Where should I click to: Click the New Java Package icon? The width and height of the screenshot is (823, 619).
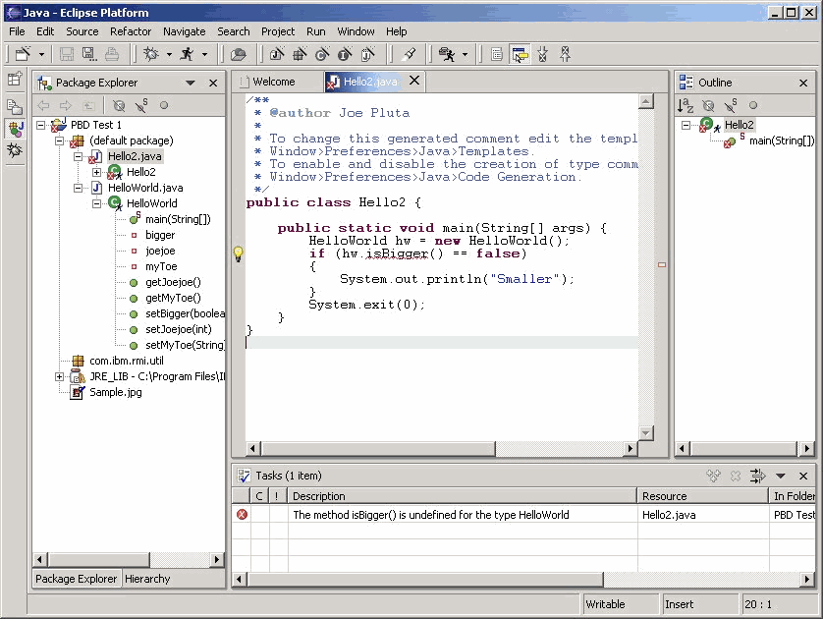click(300, 54)
